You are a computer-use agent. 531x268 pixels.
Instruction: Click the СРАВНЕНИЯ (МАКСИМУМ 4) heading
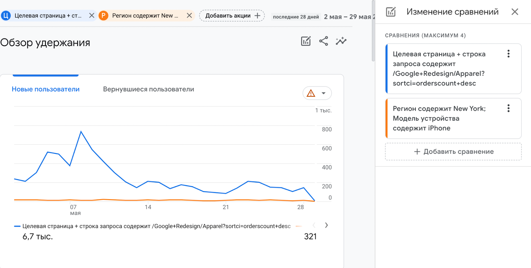point(425,35)
